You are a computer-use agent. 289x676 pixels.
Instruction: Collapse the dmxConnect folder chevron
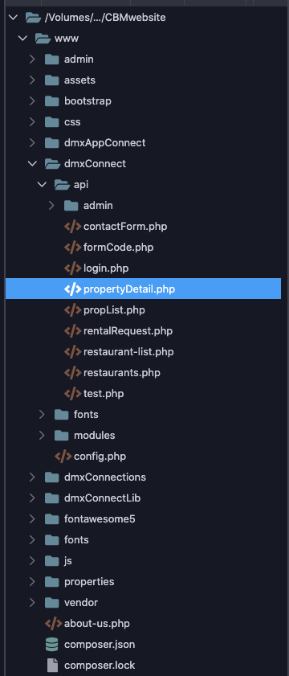point(32,164)
